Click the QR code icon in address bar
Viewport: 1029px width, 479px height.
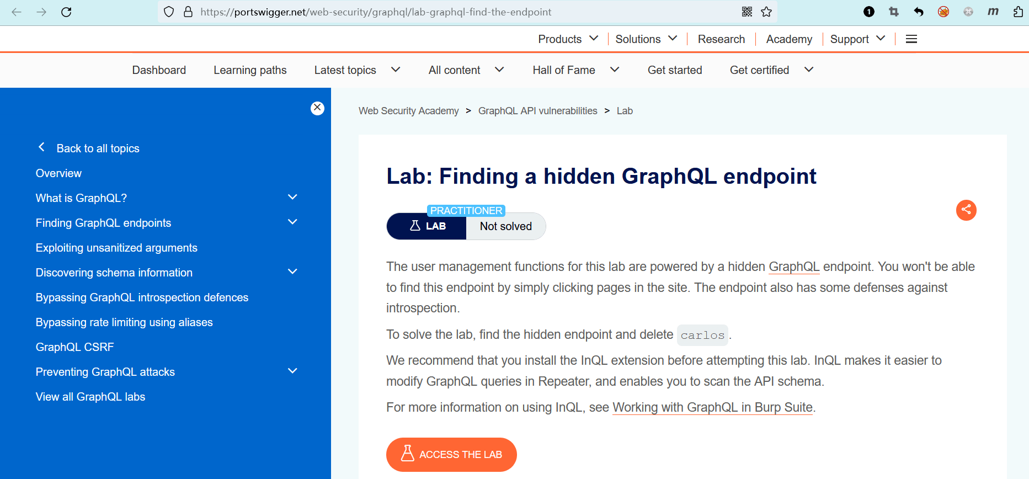click(x=747, y=12)
